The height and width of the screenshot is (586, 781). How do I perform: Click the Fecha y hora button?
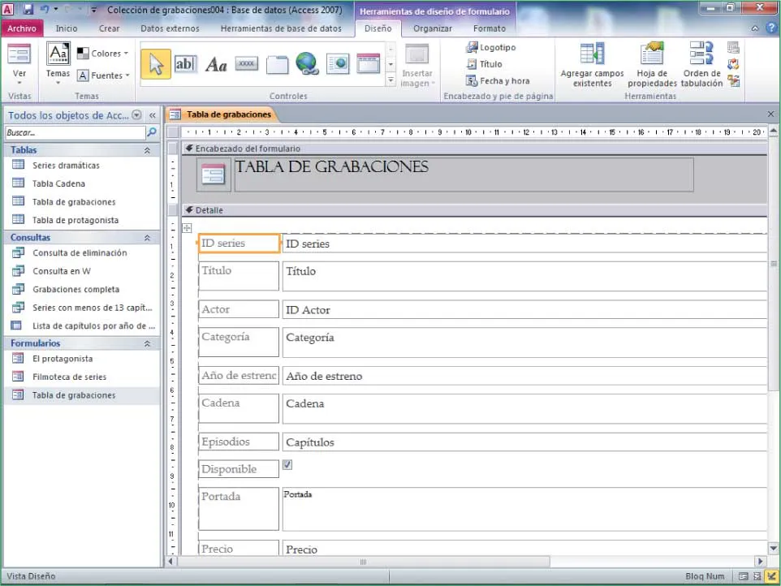pyautogui.click(x=498, y=81)
